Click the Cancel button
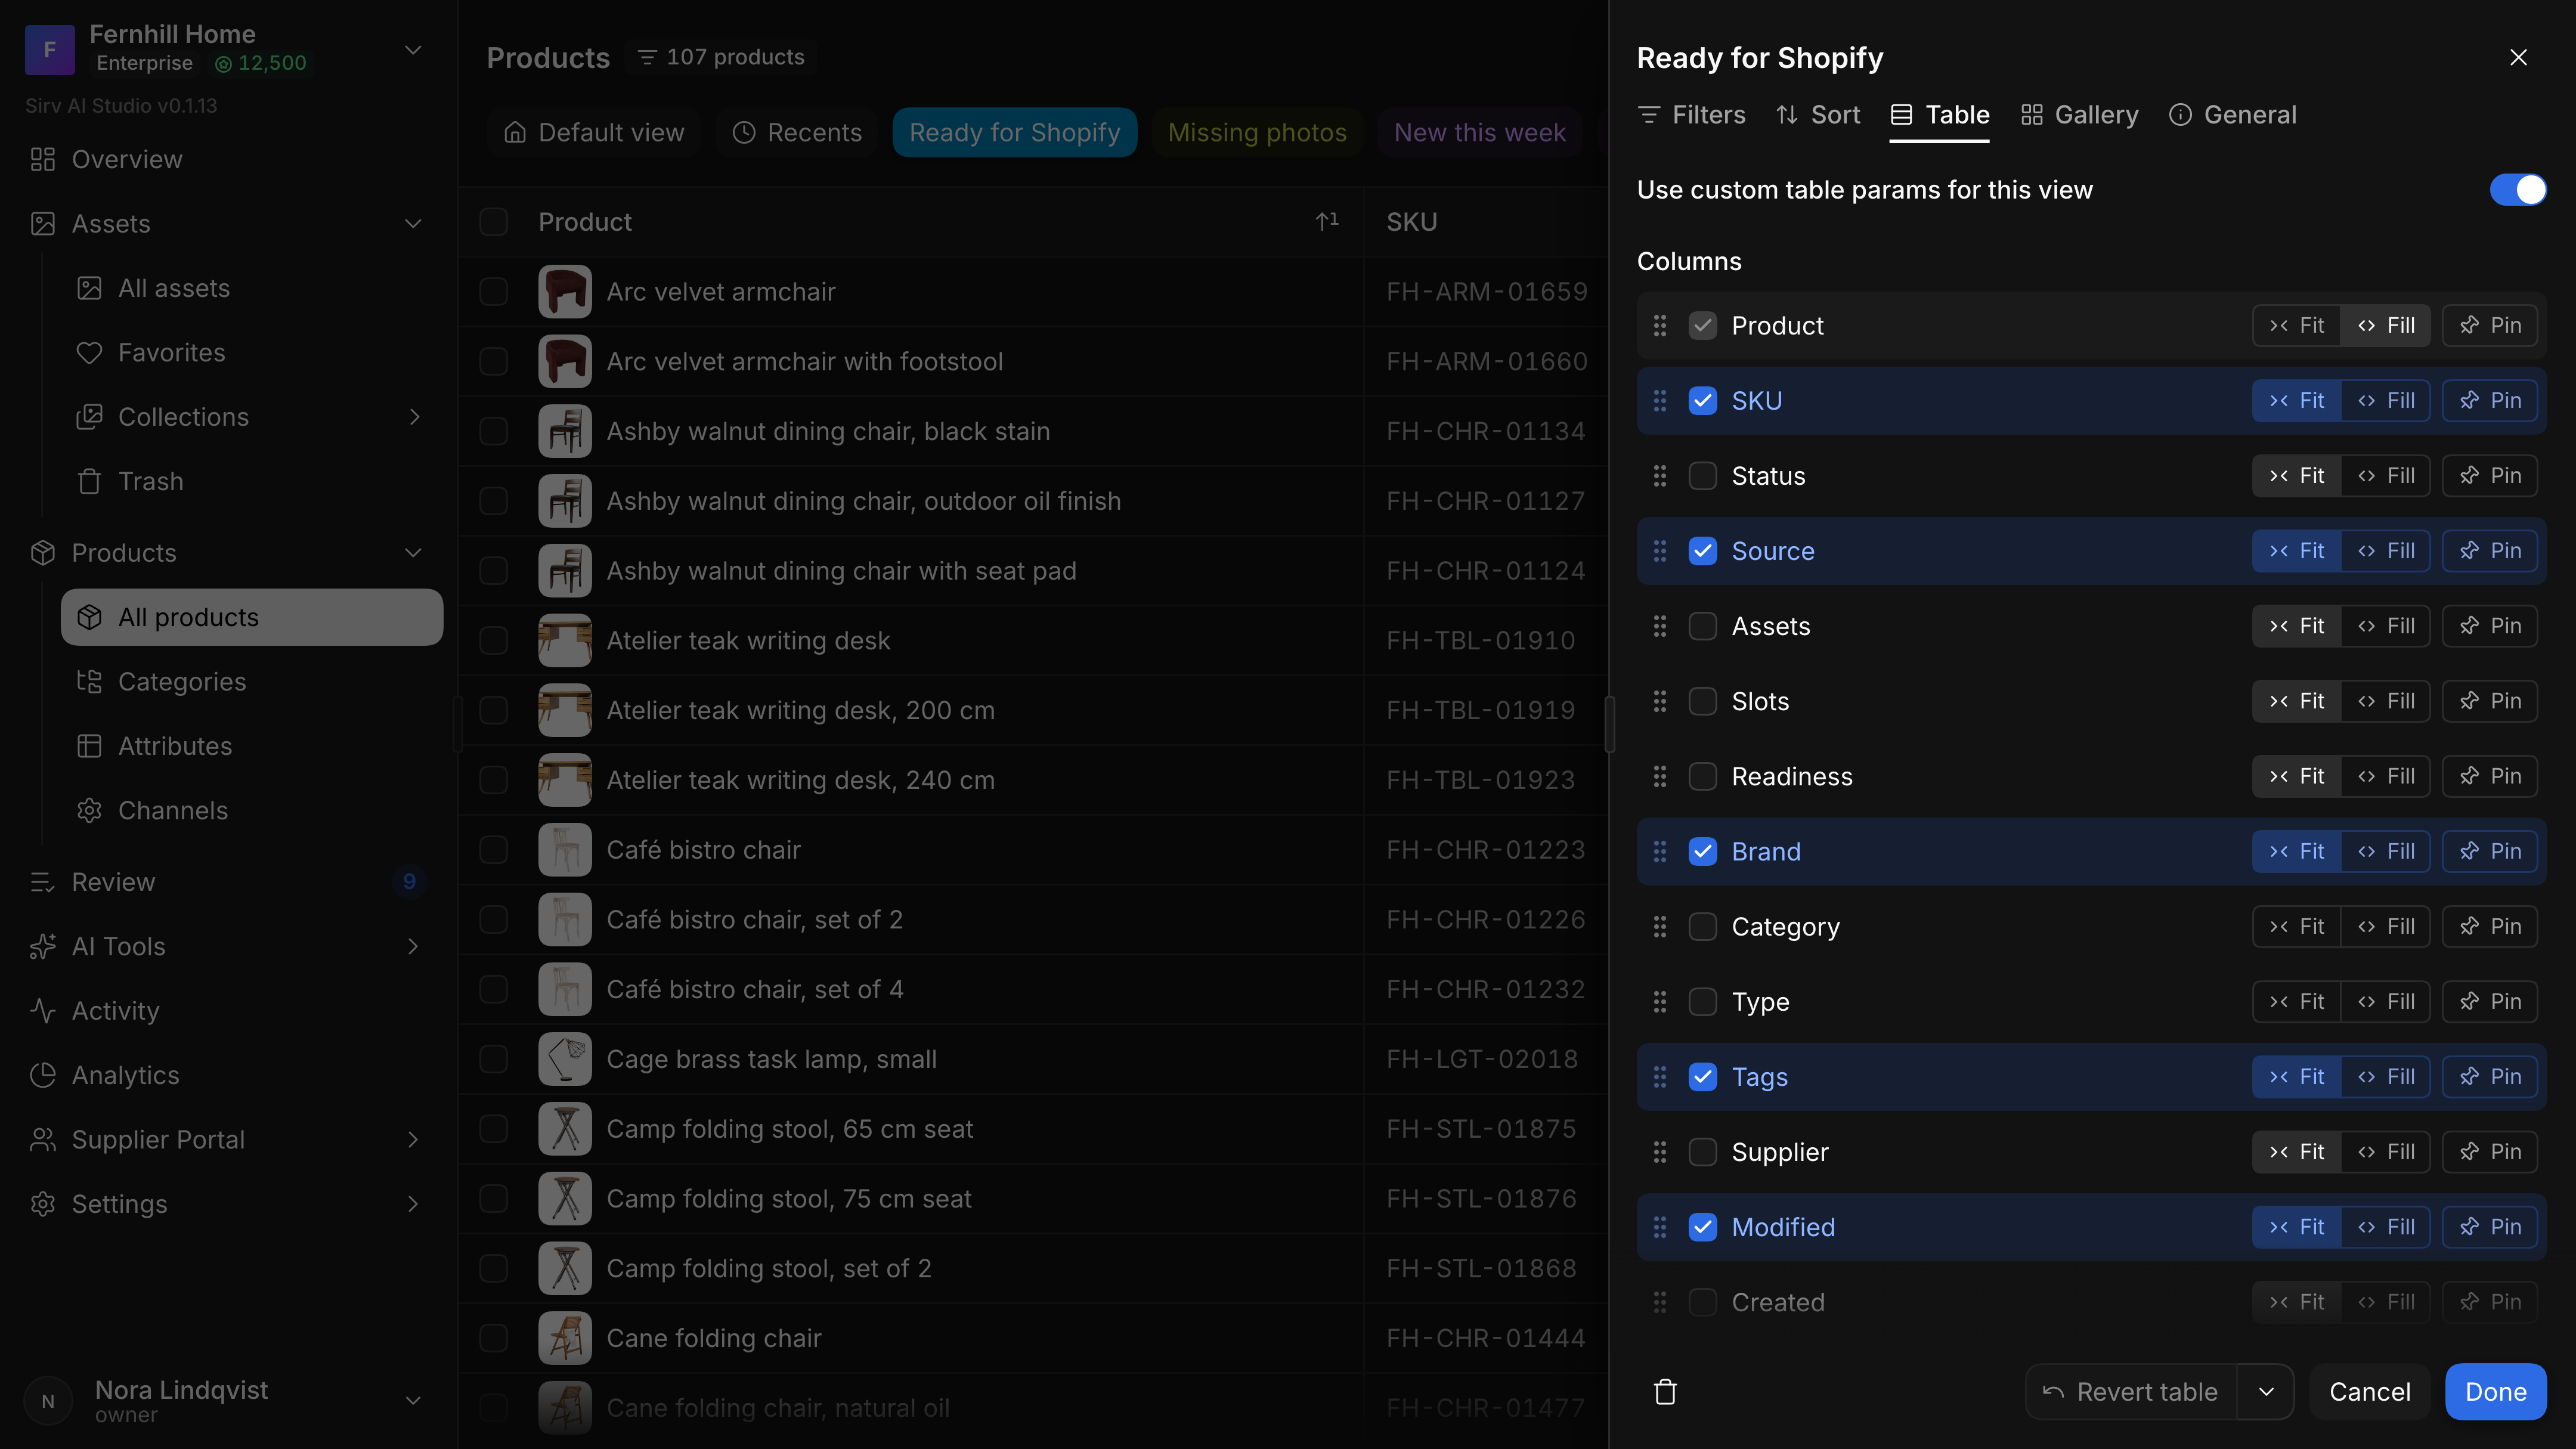Viewport: 2576px width, 1449px height. [x=2370, y=1391]
